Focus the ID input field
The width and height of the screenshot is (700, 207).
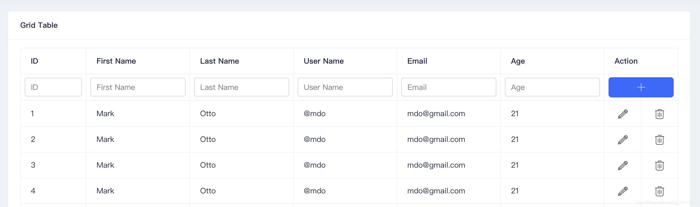(x=53, y=87)
